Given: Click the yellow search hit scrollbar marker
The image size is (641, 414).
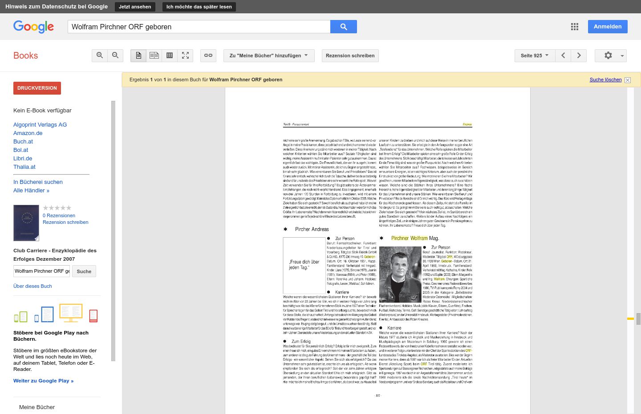Looking at the screenshot, I should click(x=630, y=319).
